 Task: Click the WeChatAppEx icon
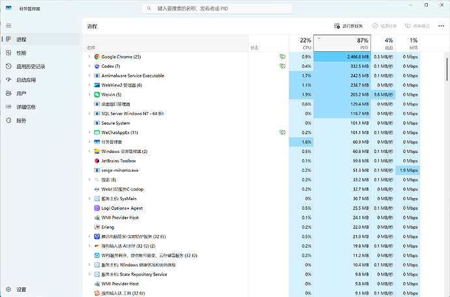point(97,132)
